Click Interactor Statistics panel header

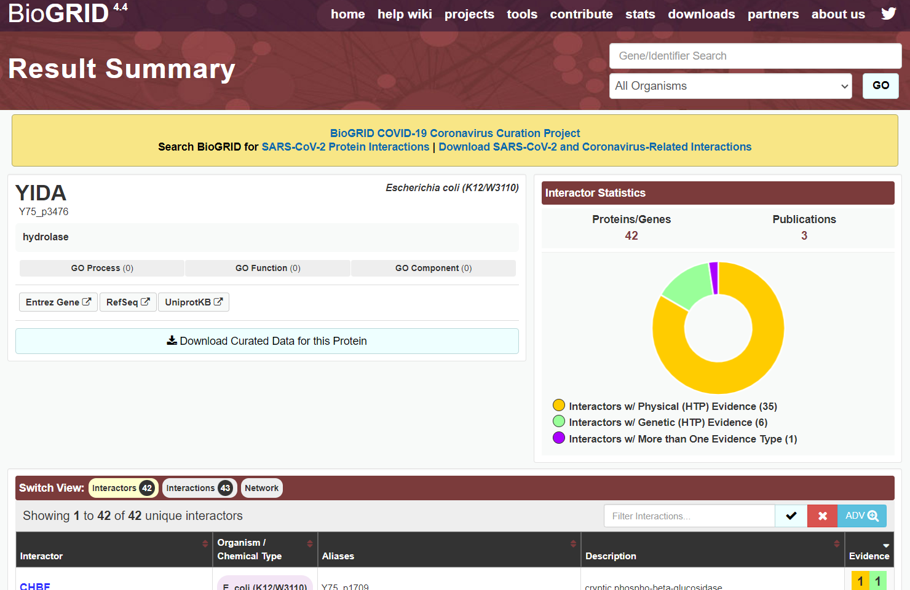click(718, 193)
